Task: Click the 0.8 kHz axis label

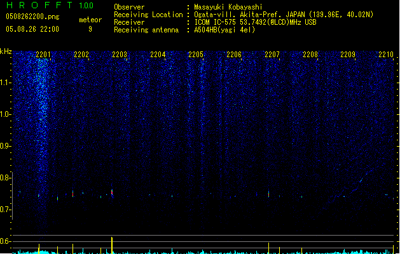Action: pos(6,178)
